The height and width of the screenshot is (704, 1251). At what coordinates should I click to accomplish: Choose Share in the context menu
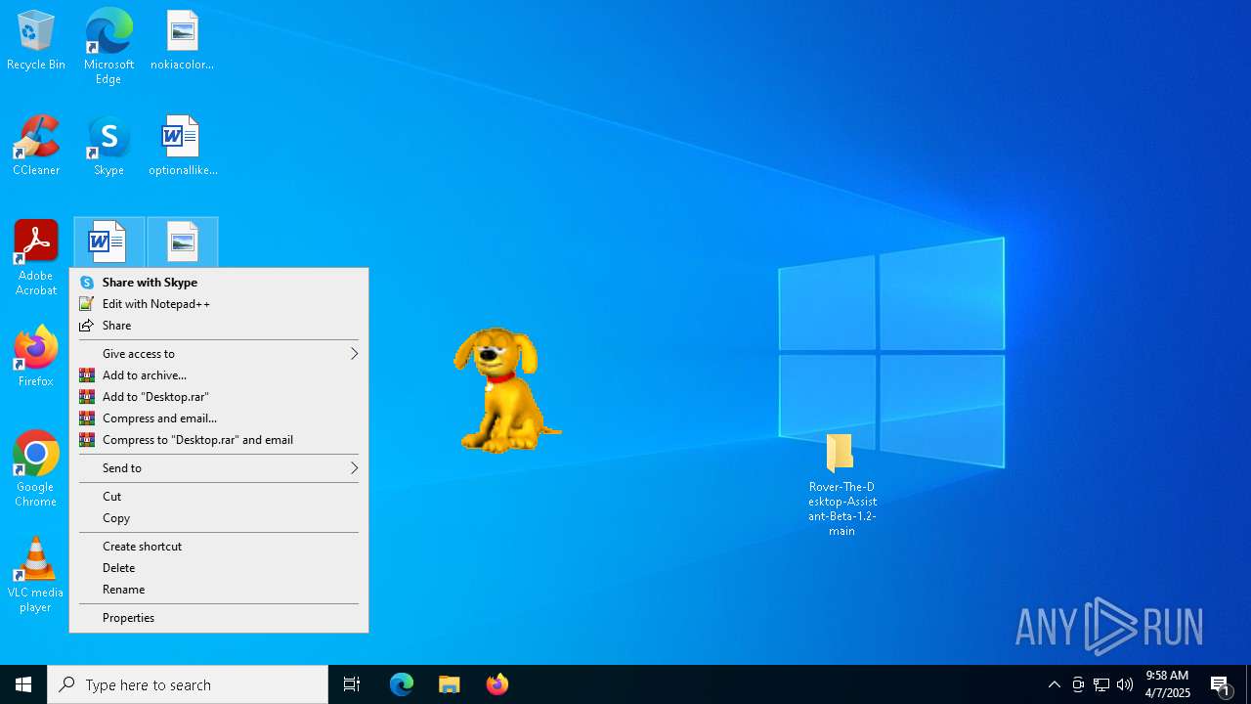coord(219,325)
